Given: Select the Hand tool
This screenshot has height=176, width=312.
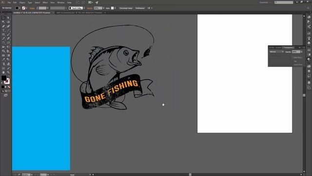Looking at the screenshot, I should point(3,72).
